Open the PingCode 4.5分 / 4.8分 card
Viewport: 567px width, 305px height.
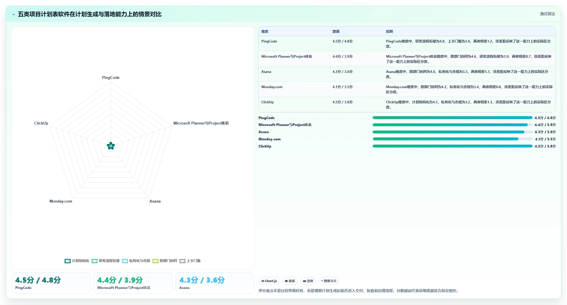point(51,283)
